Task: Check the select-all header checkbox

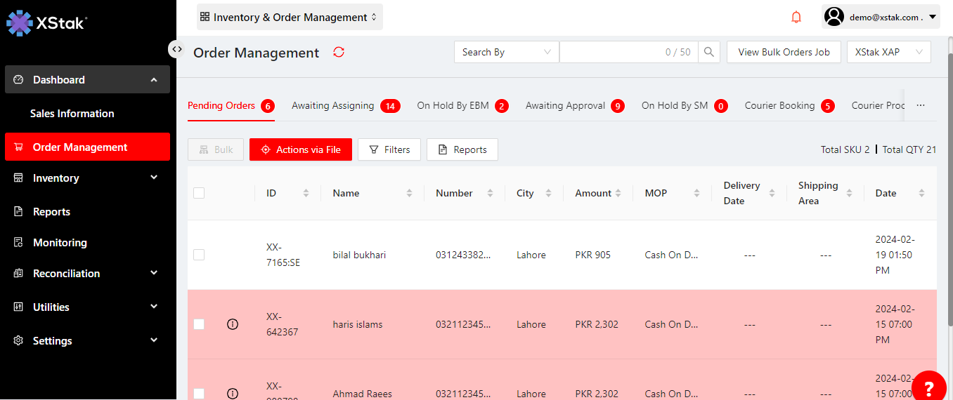Action: (x=199, y=193)
